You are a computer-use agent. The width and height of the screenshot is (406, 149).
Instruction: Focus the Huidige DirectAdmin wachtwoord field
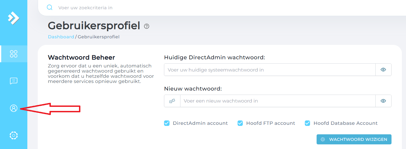pos(270,70)
